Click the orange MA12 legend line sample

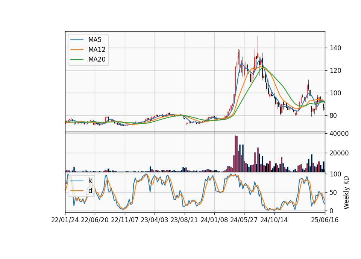(77, 50)
